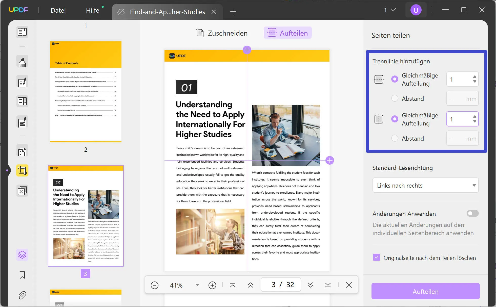
Task: Close the Find-and-Ap...her-Studies tab
Action: 214,12
